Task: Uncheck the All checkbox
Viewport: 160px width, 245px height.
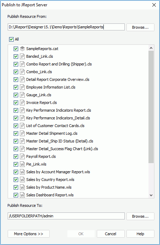Action: click(x=11, y=39)
